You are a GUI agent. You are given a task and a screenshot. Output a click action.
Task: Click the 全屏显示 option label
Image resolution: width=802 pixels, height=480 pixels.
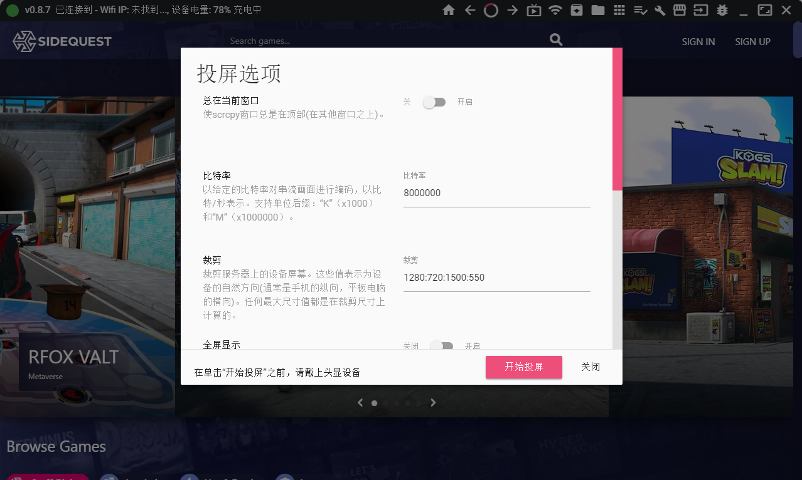(x=222, y=345)
